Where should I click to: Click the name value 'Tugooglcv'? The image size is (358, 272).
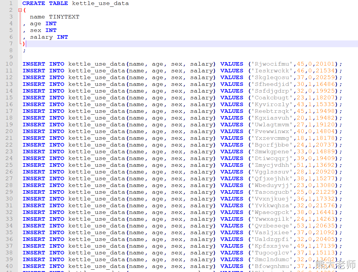pos(272,253)
